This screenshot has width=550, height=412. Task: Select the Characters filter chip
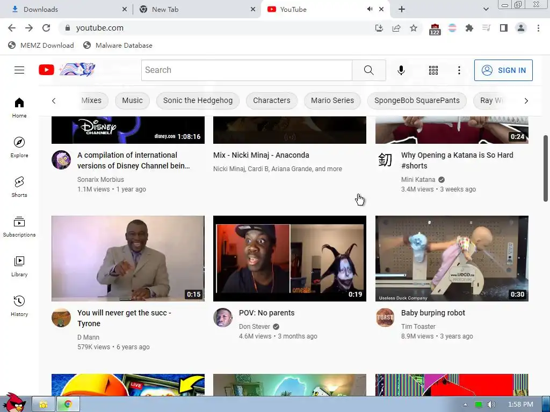[271, 100]
